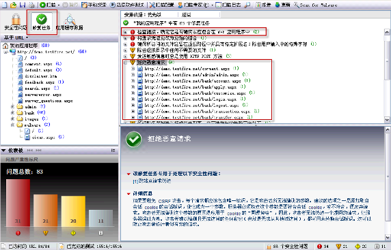The width and height of the screenshot is (391, 250).
Task: Click the 扫描配置 scan configuration button
Action: pos(161,5)
